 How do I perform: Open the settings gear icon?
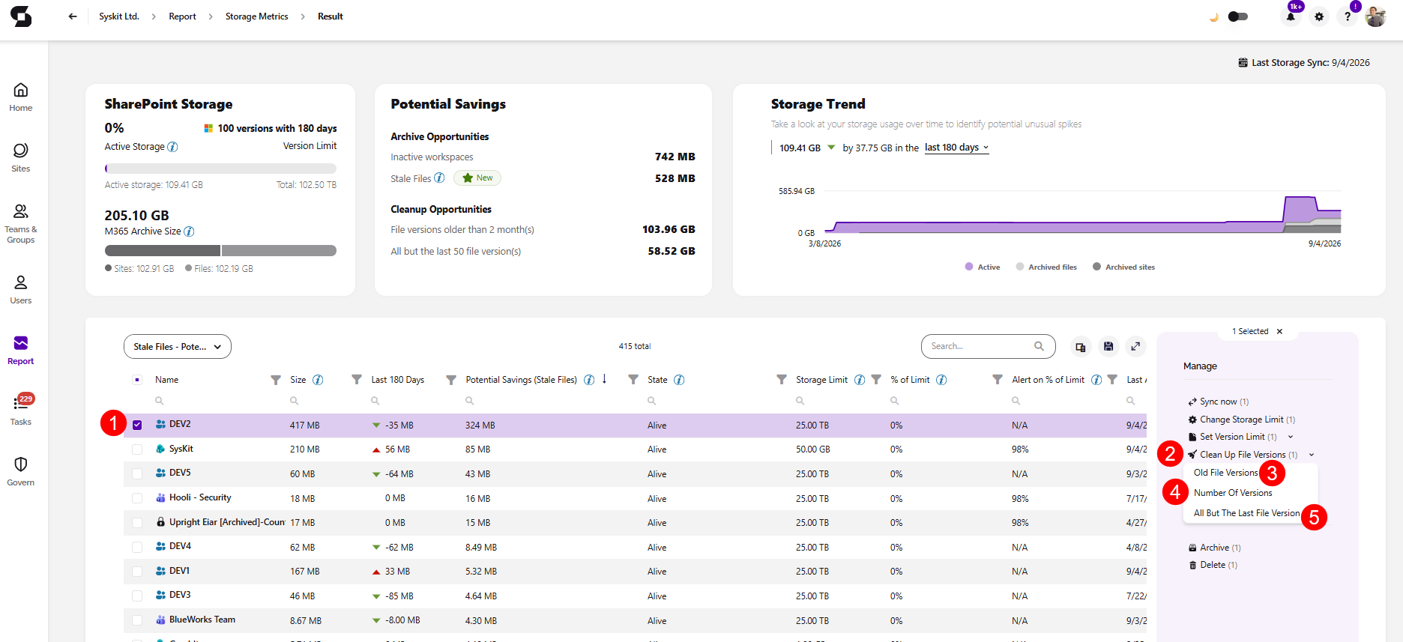pyautogui.click(x=1319, y=16)
